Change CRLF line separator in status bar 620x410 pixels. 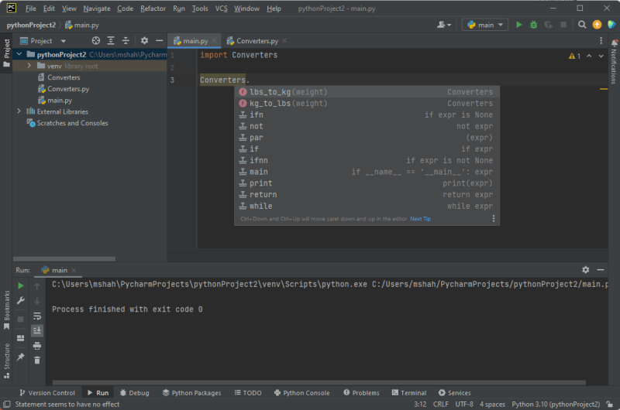pyautogui.click(x=440, y=404)
